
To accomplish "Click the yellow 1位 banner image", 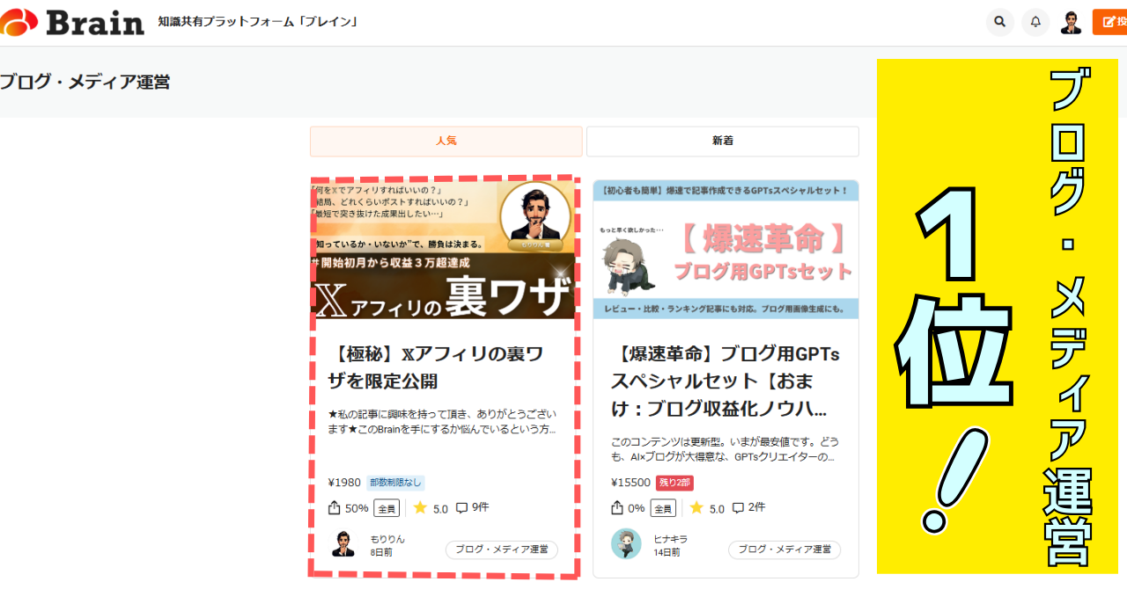I will tap(998, 316).
